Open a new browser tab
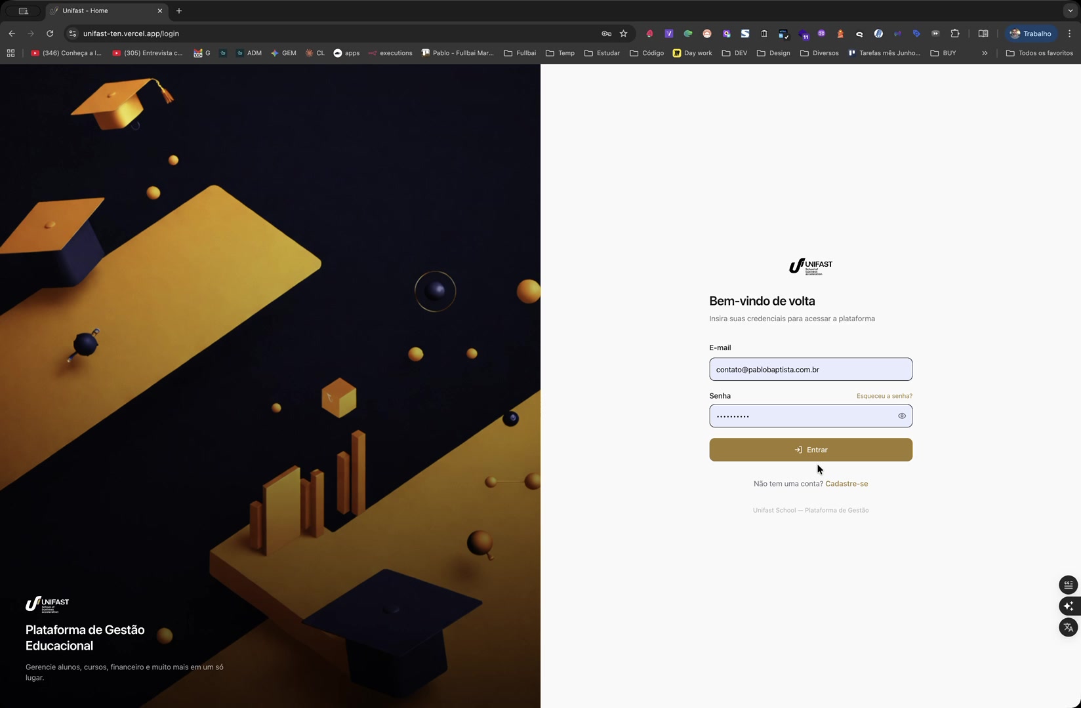The width and height of the screenshot is (1081, 708). (x=179, y=10)
